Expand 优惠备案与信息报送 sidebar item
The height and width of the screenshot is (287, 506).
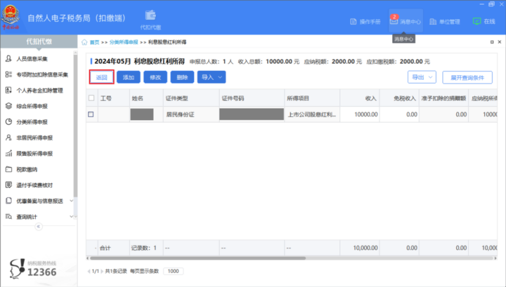pyautogui.click(x=38, y=201)
